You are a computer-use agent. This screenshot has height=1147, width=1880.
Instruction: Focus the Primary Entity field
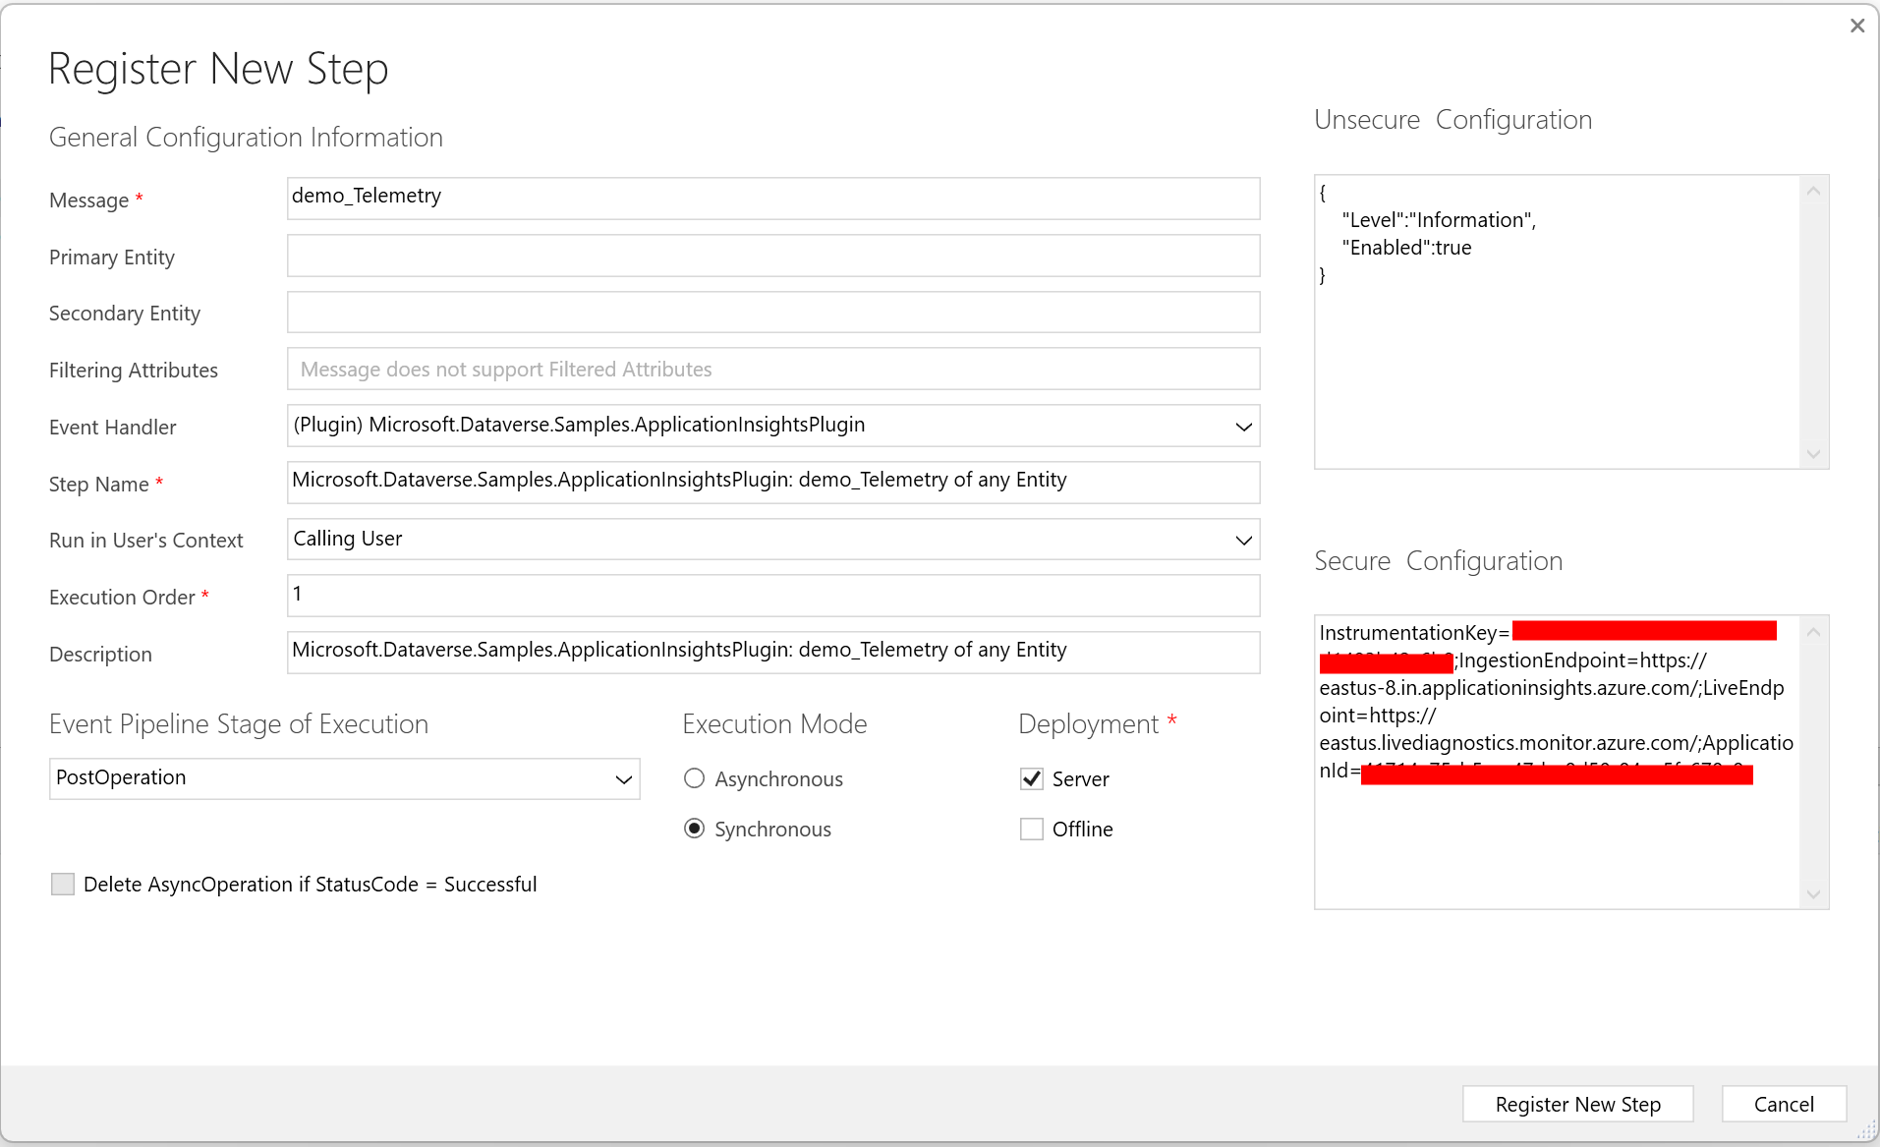pyautogui.click(x=772, y=256)
